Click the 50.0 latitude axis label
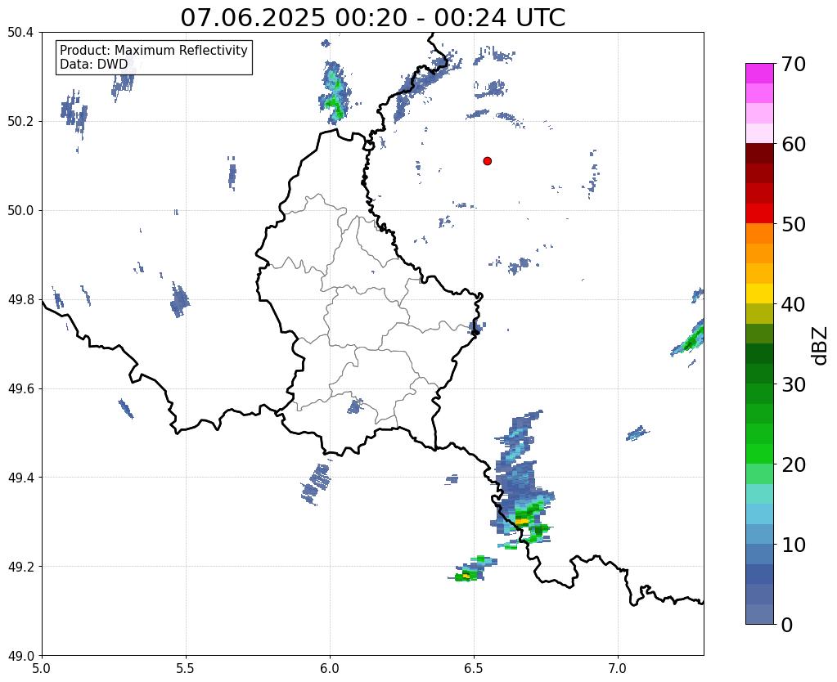Image resolution: width=837 pixels, height=682 pixels. click(20, 211)
